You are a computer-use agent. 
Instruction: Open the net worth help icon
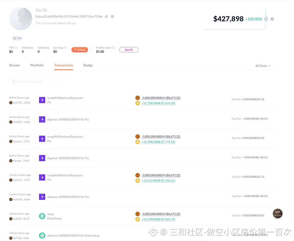click(272, 19)
